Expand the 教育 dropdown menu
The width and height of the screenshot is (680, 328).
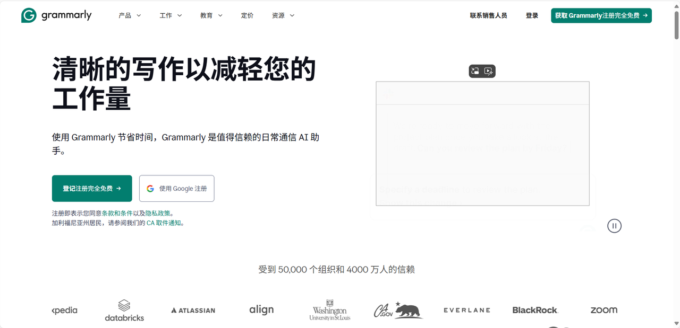211,15
